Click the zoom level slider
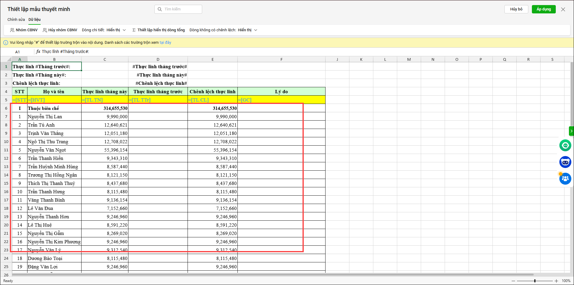The image size is (574, 285). (535, 281)
